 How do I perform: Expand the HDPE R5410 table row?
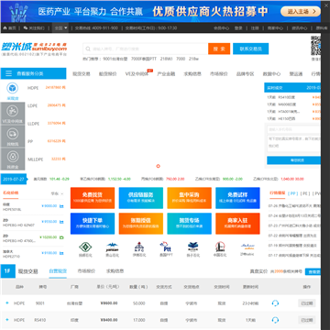[x=7, y=320]
